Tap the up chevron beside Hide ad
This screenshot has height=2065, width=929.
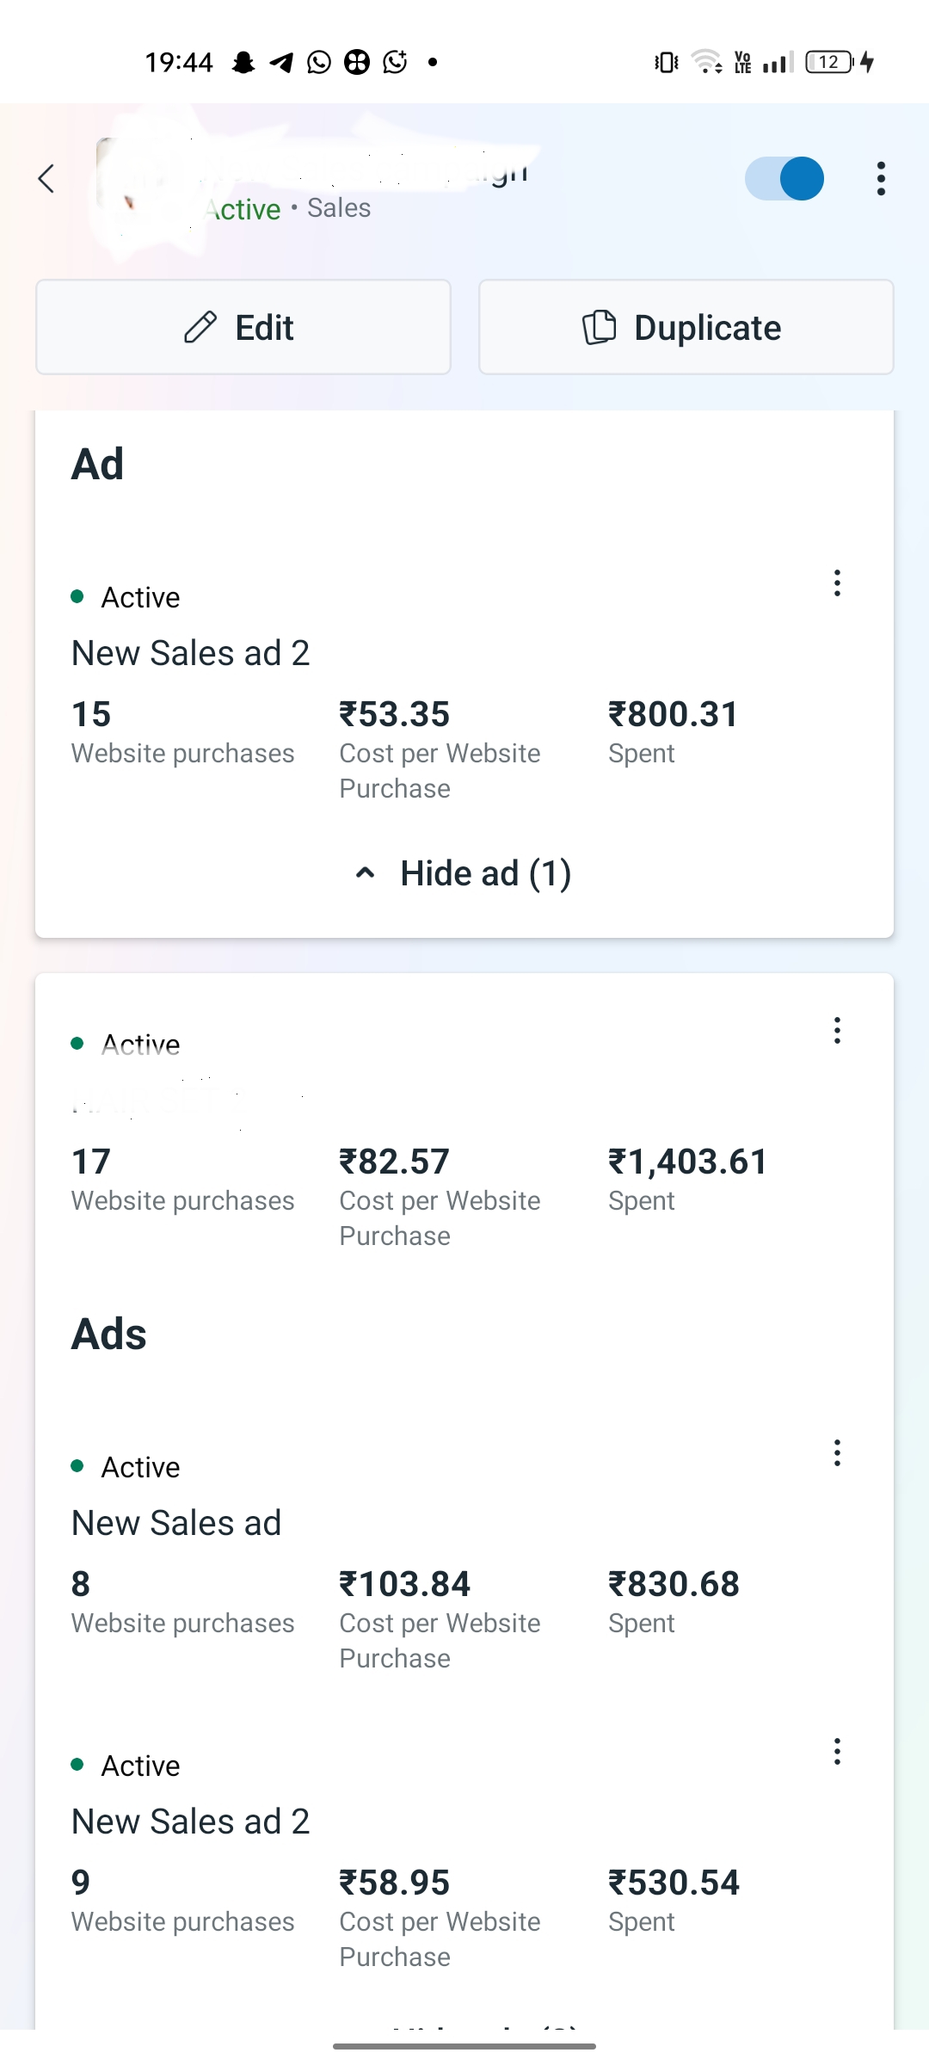[x=366, y=873]
